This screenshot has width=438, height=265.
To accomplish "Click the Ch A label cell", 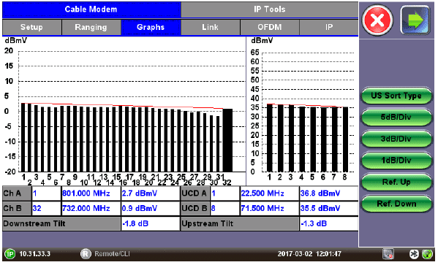I will [17, 193].
